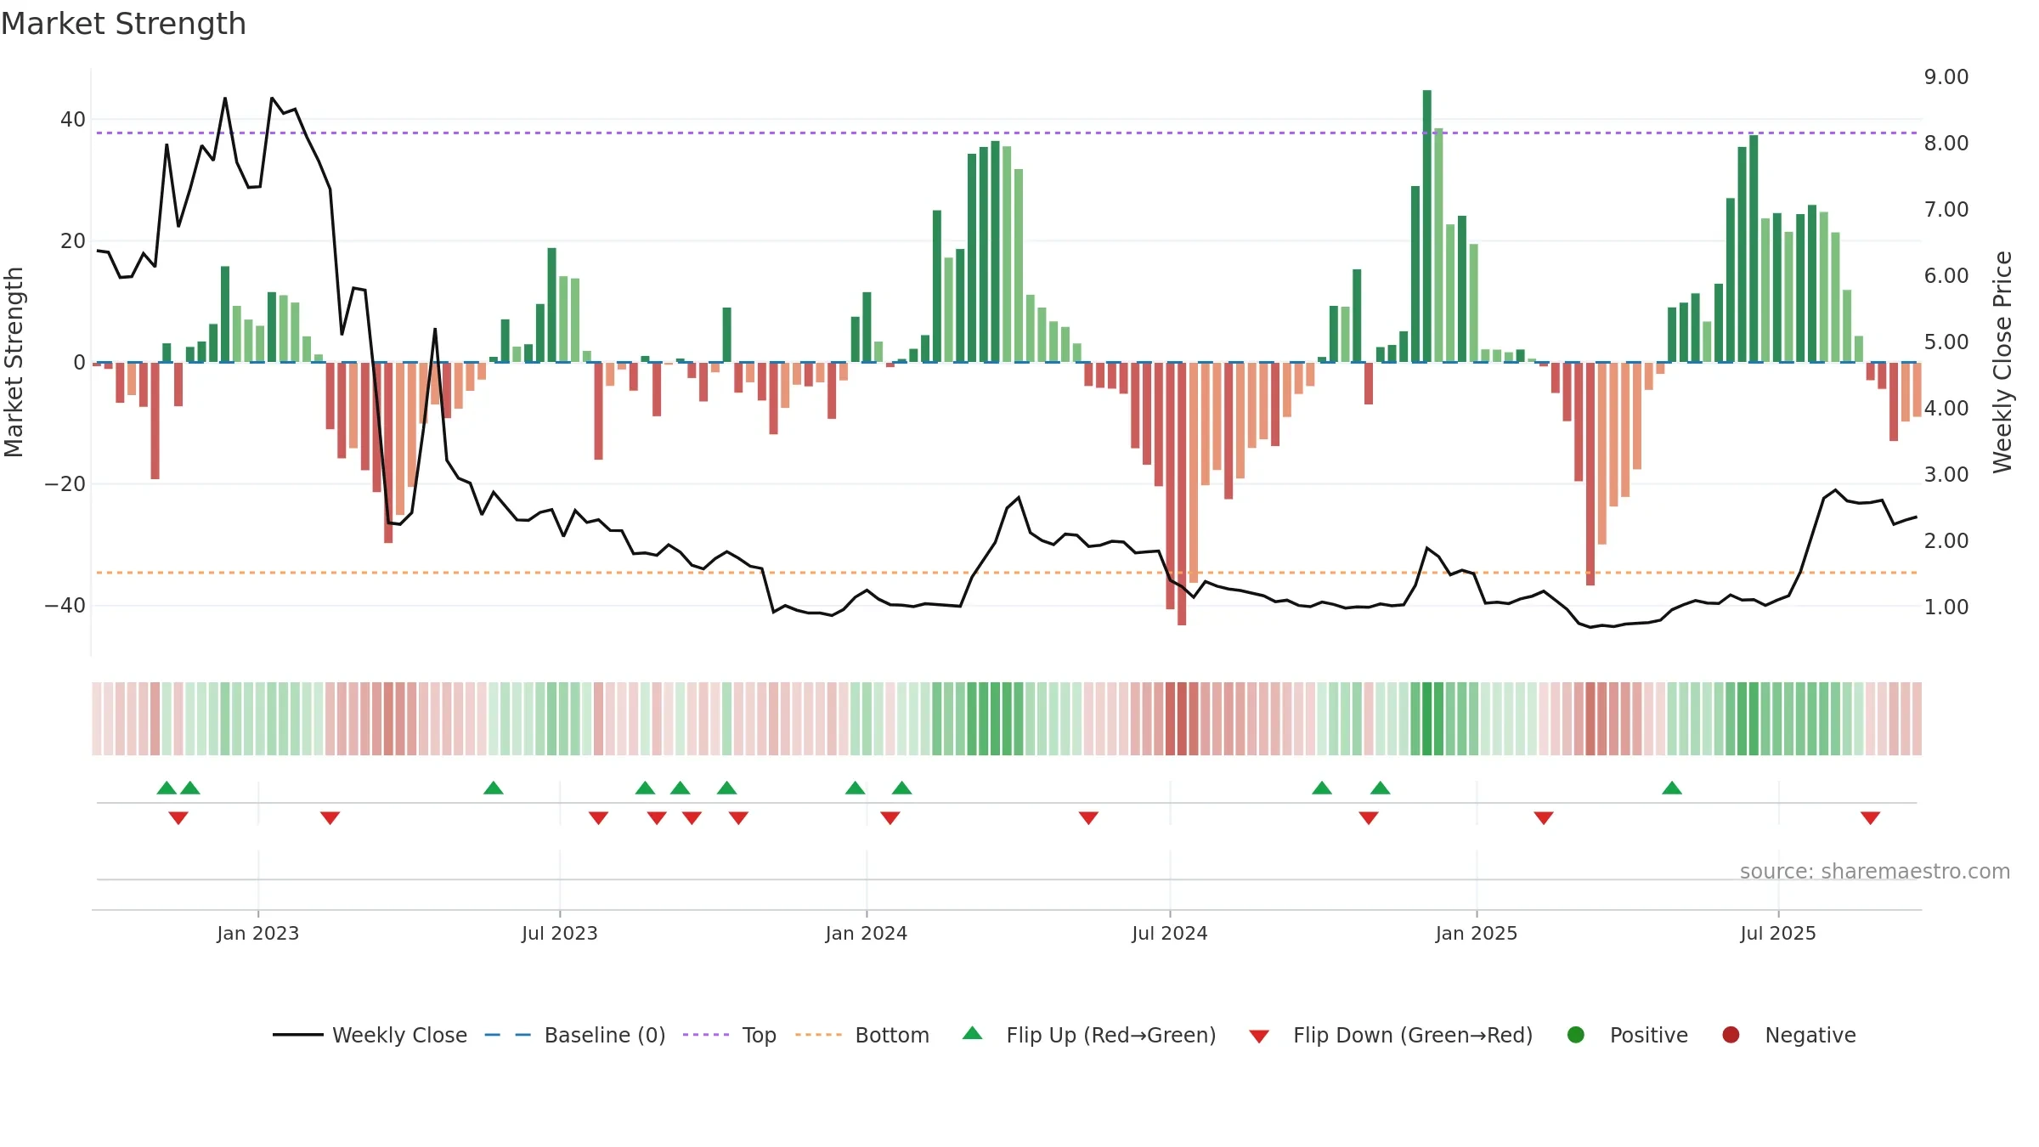Screen dimensions: 2039x1147
Task: Click the Top legend label
Action: 759,1035
